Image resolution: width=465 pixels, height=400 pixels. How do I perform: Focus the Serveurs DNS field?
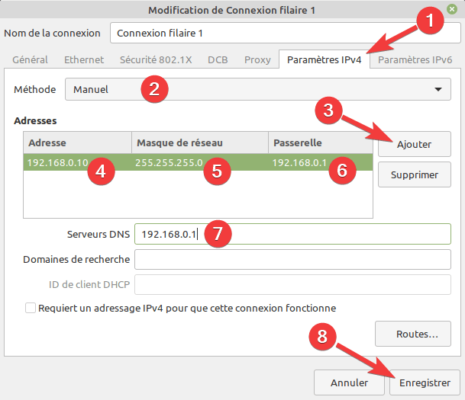[x=292, y=234]
